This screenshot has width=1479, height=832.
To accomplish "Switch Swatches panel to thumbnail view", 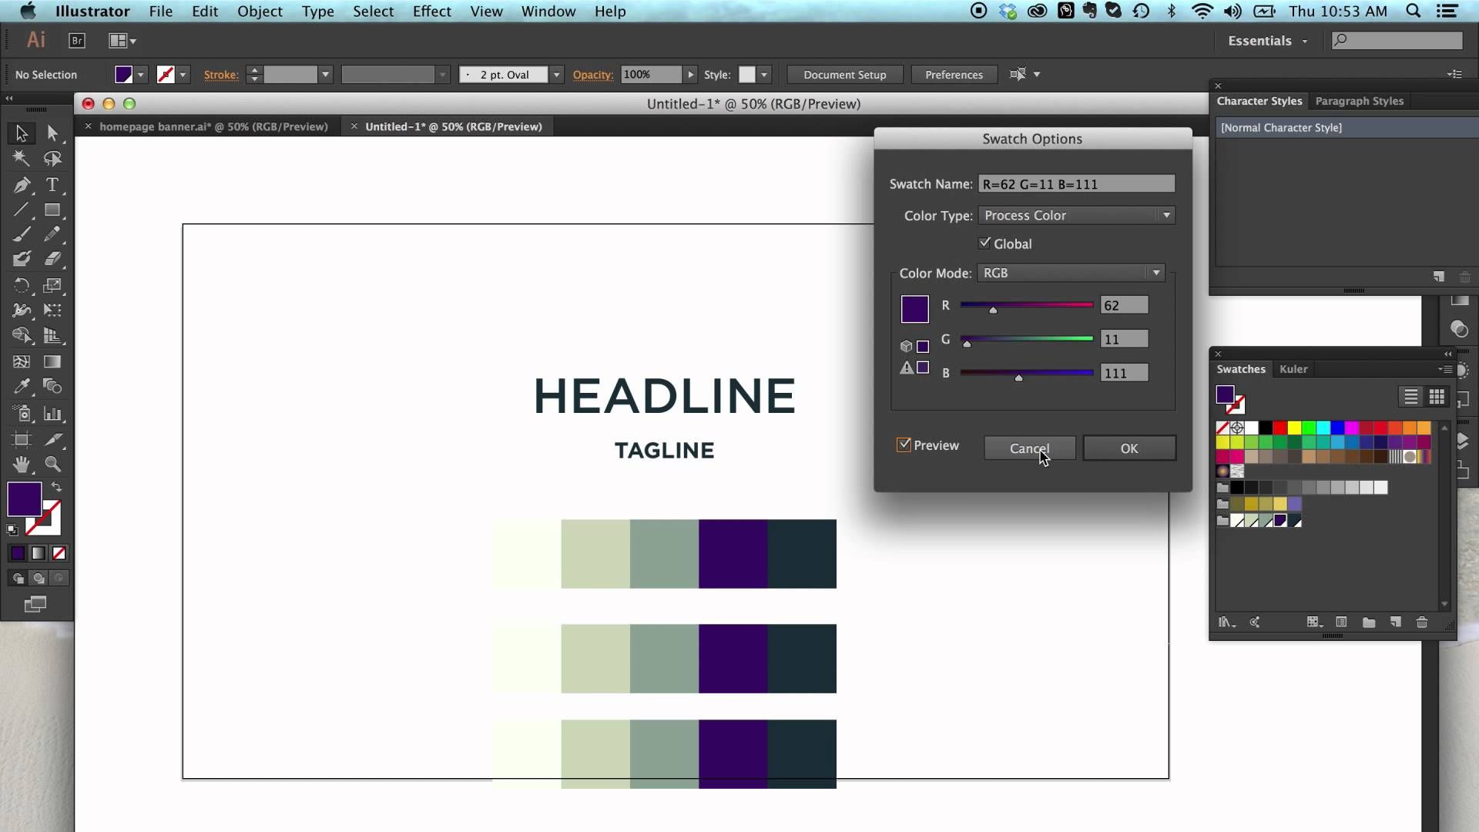I will pos(1437,397).
